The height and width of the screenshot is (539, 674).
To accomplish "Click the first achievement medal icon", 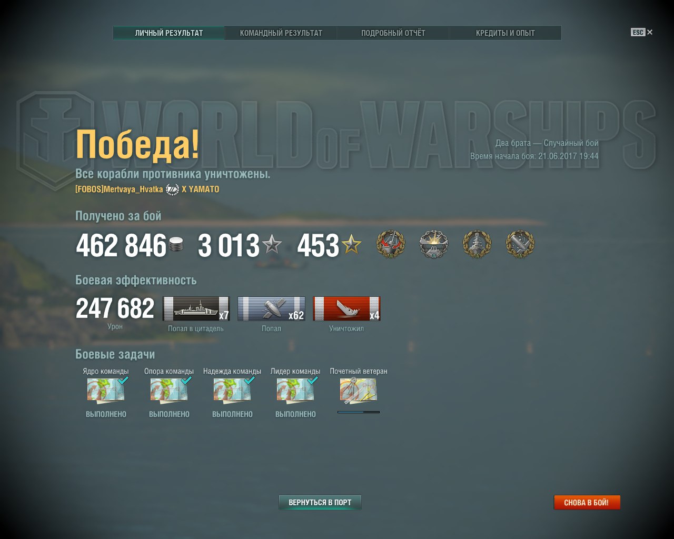I will point(391,244).
